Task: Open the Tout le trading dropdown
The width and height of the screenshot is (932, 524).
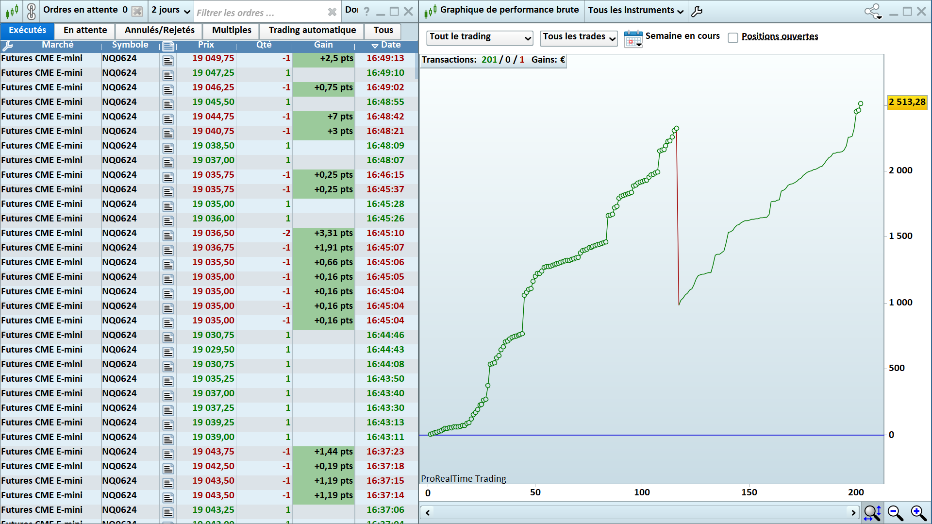Action: 480,37
